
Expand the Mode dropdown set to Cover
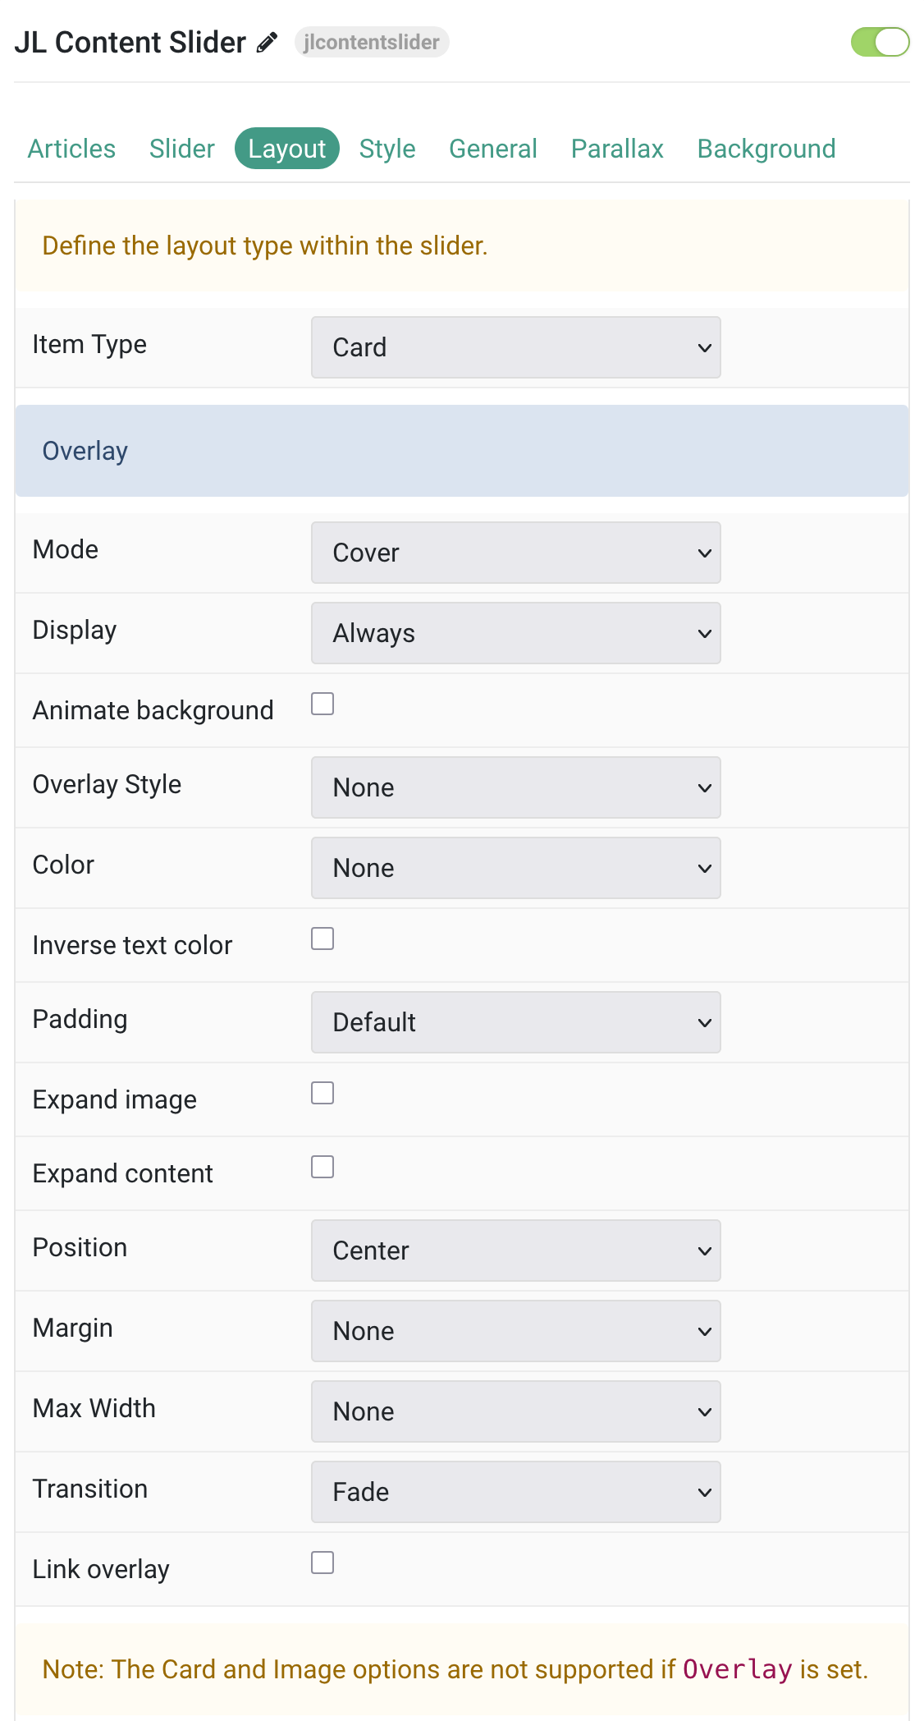click(515, 553)
